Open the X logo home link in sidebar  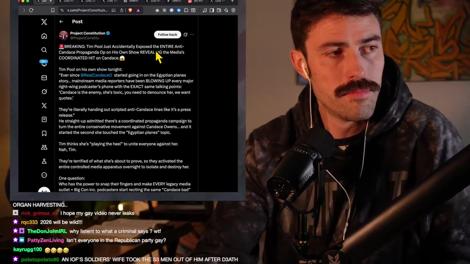click(x=44, y=22)
